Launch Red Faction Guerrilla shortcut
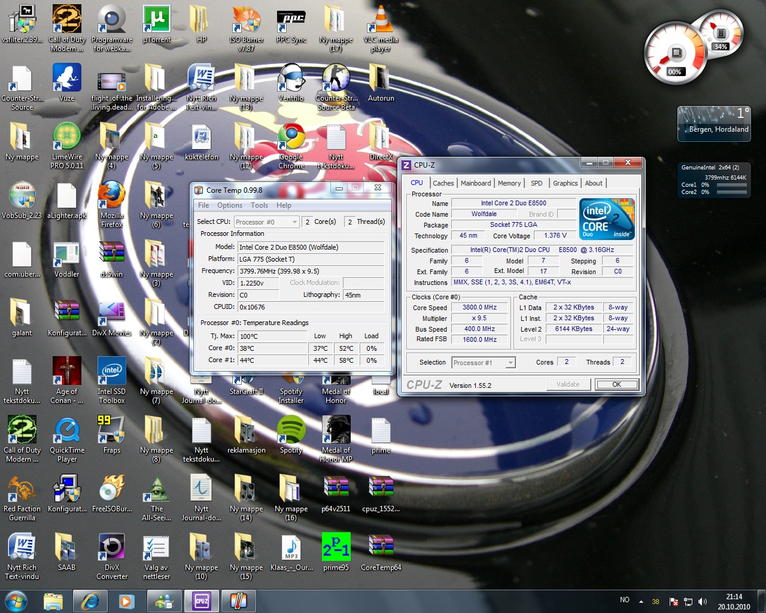Screen dimensions: 766x613 pyautogui.click(x=22, y=497)
